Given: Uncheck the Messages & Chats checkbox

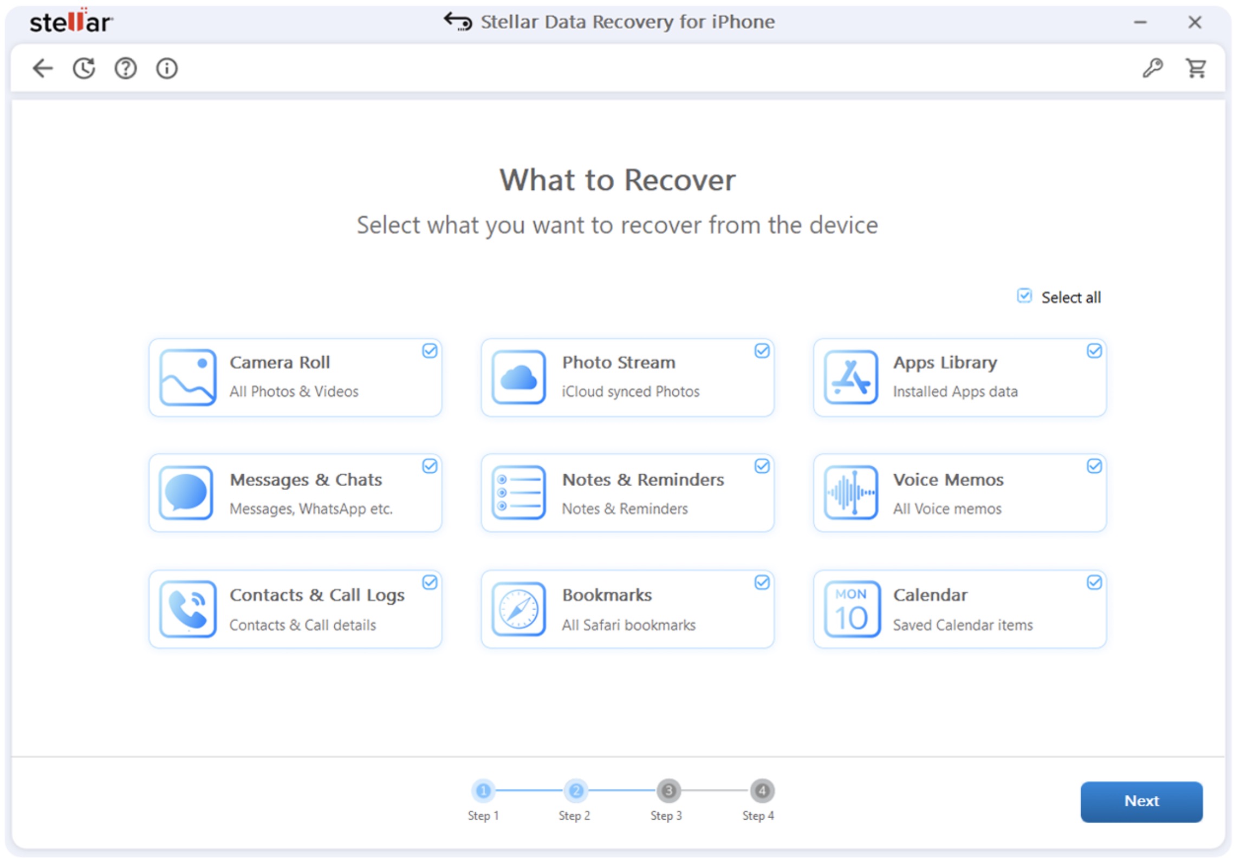Looking at the screenshot, I should (x=430, y=466).
